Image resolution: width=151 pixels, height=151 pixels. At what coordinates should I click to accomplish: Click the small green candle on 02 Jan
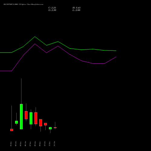pyautogui.click(x=17, y=122)
